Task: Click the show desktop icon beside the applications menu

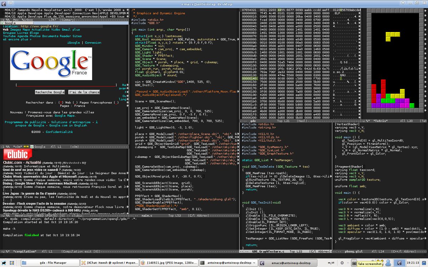Action: coord(12,263)
